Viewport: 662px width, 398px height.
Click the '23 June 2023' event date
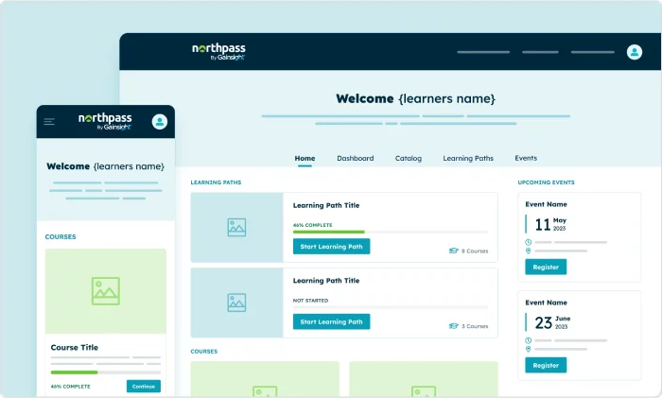552,322
